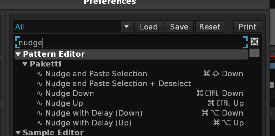275x136 pixels.
Task: Collapse the Pattern Editor section
Action: pos(18,54)
